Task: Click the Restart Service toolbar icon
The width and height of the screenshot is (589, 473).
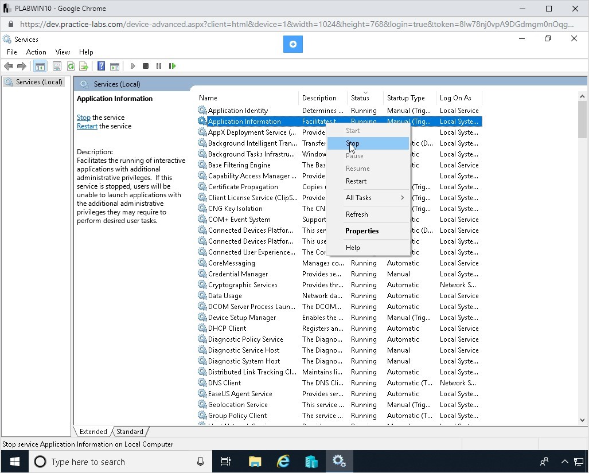Action: pyautogui.click(x=172, y=66)
